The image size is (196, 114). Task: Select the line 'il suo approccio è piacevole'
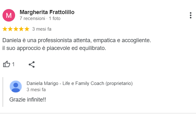point(54,48)
